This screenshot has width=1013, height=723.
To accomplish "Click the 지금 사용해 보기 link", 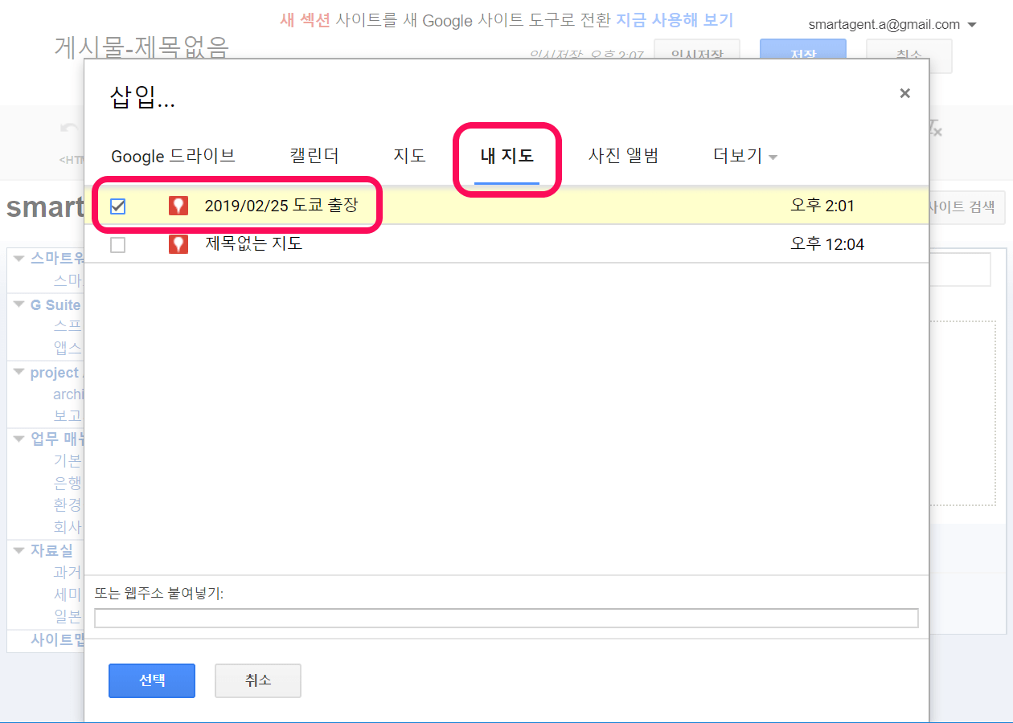I will (675, 20).
